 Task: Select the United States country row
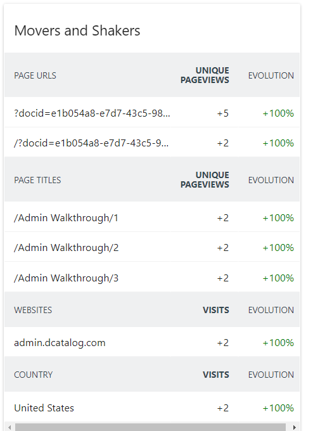click(x=152, y=408)
